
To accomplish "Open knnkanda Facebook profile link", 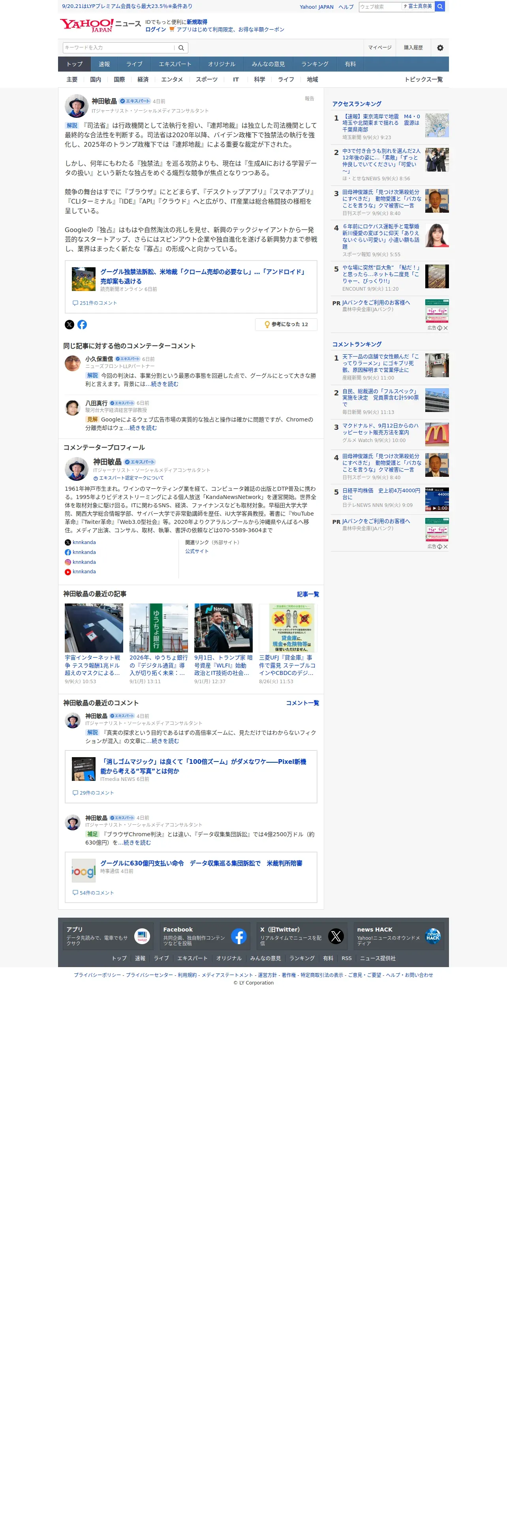I will [x=80, y=552].
